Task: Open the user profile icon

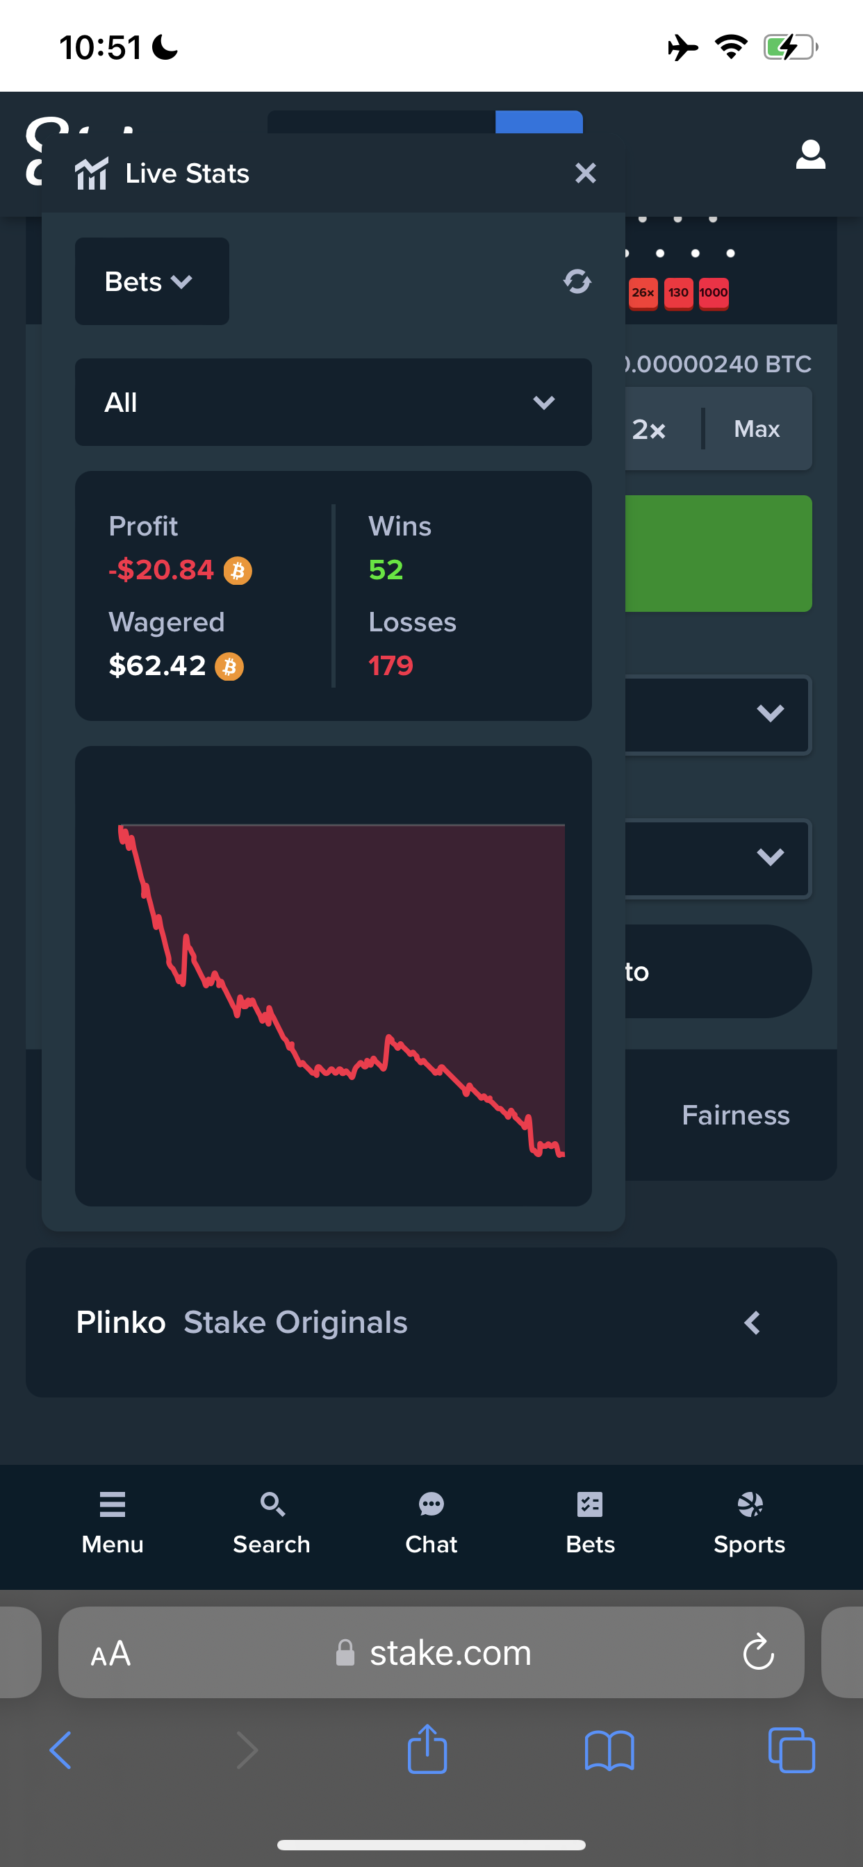Action: [810, 154]
